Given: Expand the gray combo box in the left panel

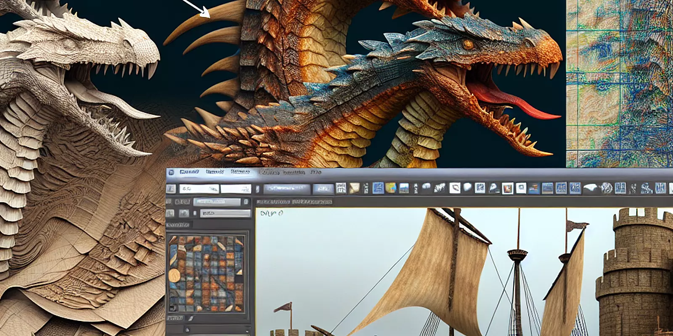Looking at the screenshot, I should [217, 202].
